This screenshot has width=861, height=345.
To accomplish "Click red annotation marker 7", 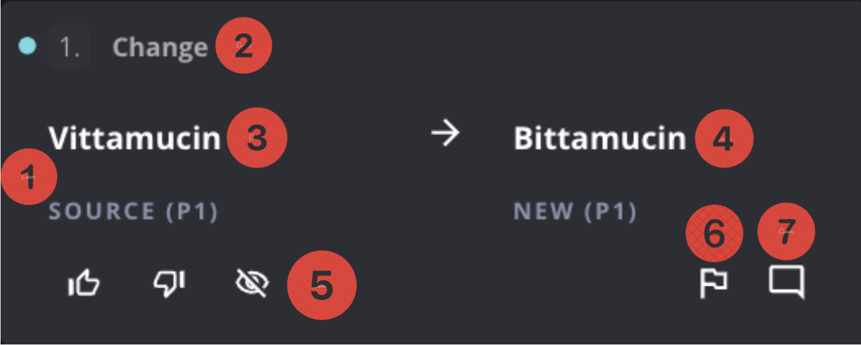I will point(786,232).
